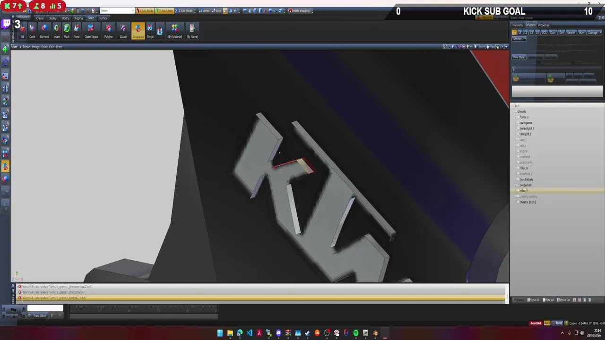Viewport: 605px width, 340px height.
Task: Switch to Edge editing level
Action: (216, 10)
